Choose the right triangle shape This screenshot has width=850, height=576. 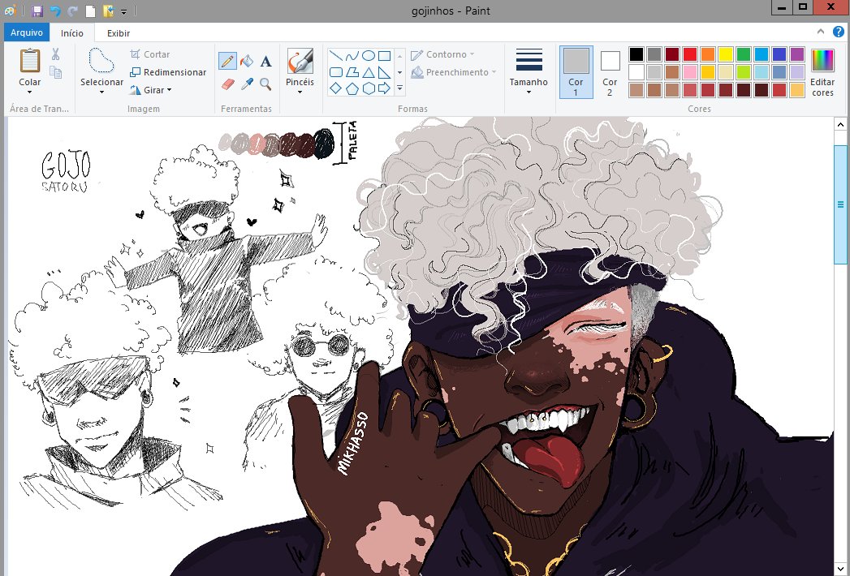[x=384, y=72]
